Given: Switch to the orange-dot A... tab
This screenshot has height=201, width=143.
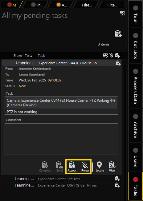Looking at the screenshot, I should 61,5.
